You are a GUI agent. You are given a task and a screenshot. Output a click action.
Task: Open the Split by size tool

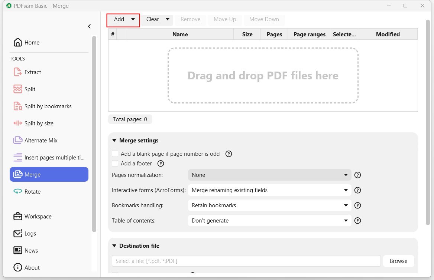(x=38, y=123)
